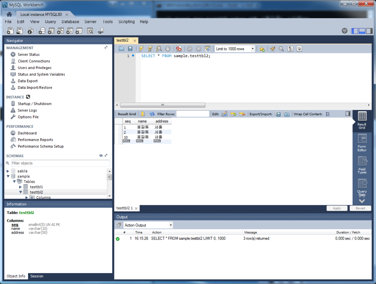
Task: Expand the Management section of the Navigator
Action: tap(106, 48)
